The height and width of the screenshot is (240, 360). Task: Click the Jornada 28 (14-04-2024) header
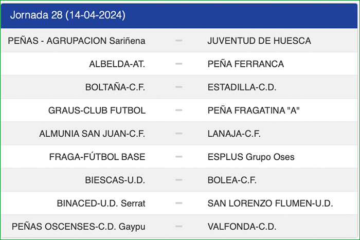pyautogui.click(x=67, y=15)
